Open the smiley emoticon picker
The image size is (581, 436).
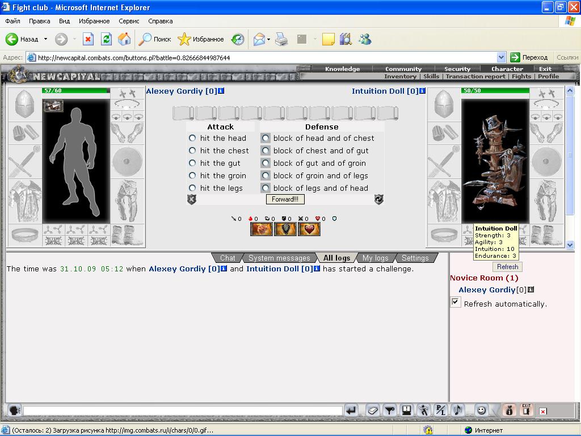click(481, 410)
